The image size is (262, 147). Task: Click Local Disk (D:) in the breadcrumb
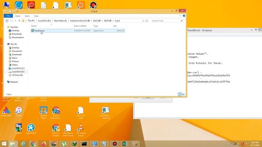coord(44,21)
